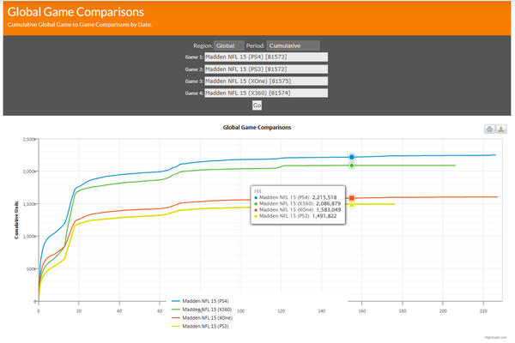Viewport: 515px width, 343px height.
Task: Click the blue PS4 data point marker
Action: [x=352, y=157]
